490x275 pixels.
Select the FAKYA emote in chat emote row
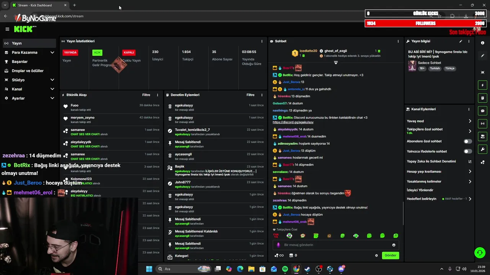276,236
